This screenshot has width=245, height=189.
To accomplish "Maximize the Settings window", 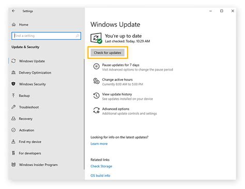I will [222, 11].
